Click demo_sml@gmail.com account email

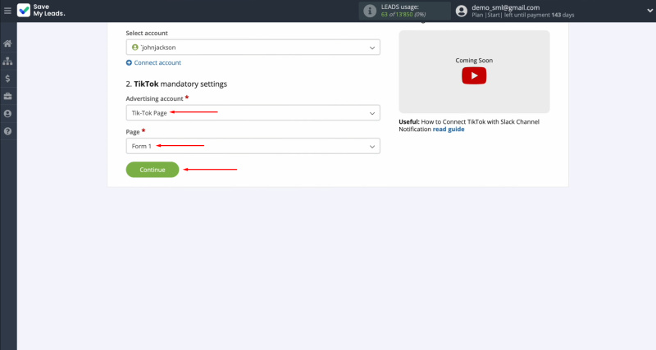click(x=505, y=7)
